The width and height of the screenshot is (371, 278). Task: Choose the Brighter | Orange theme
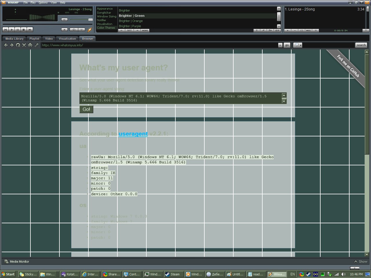(131, 21)
